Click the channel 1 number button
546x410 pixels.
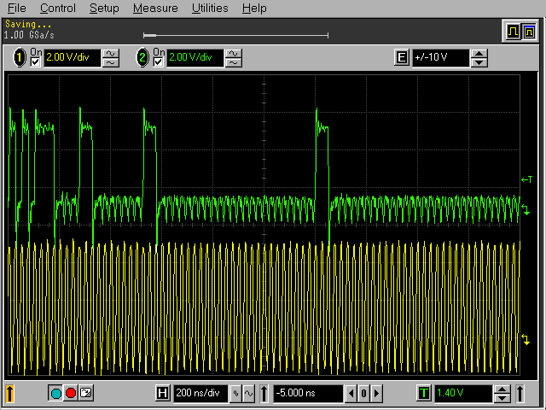point(20,57)
